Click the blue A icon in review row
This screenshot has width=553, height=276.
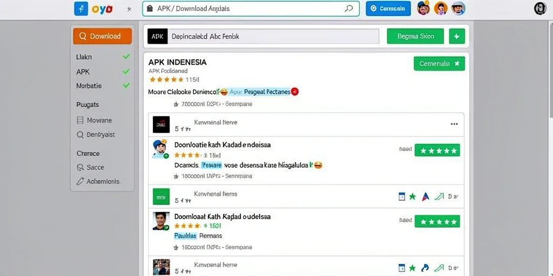pos(426,196)
